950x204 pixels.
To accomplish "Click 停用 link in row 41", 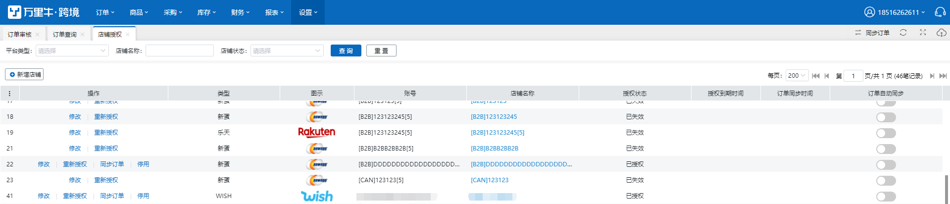I will (143, 196).
